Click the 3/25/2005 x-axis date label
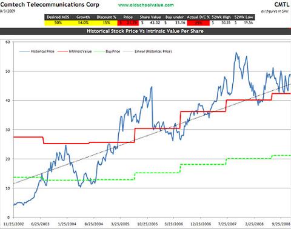The width and height of the screenshot is (291, 229). pos(121,224)
